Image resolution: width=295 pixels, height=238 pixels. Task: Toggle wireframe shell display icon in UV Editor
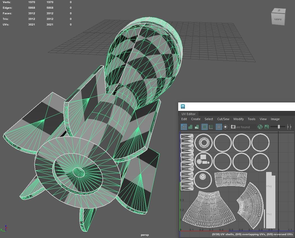pyautogui.click(x=184, y=127)
